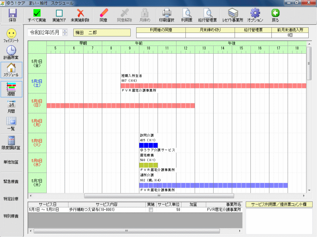Select olive 居宅療養 block on May 6

coord(148,165)
